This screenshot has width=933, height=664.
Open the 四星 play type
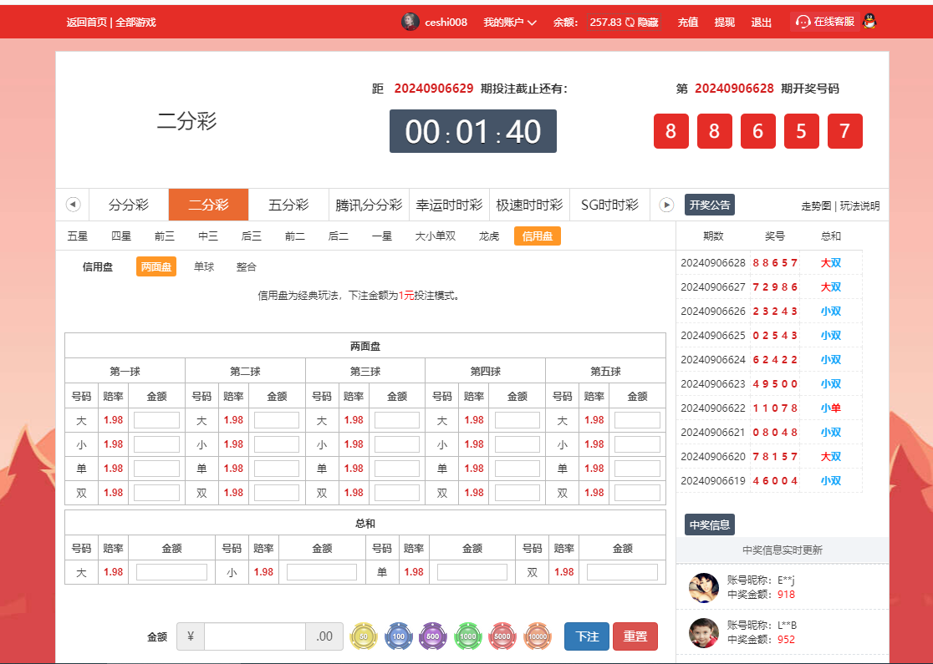tap(120, 236)
